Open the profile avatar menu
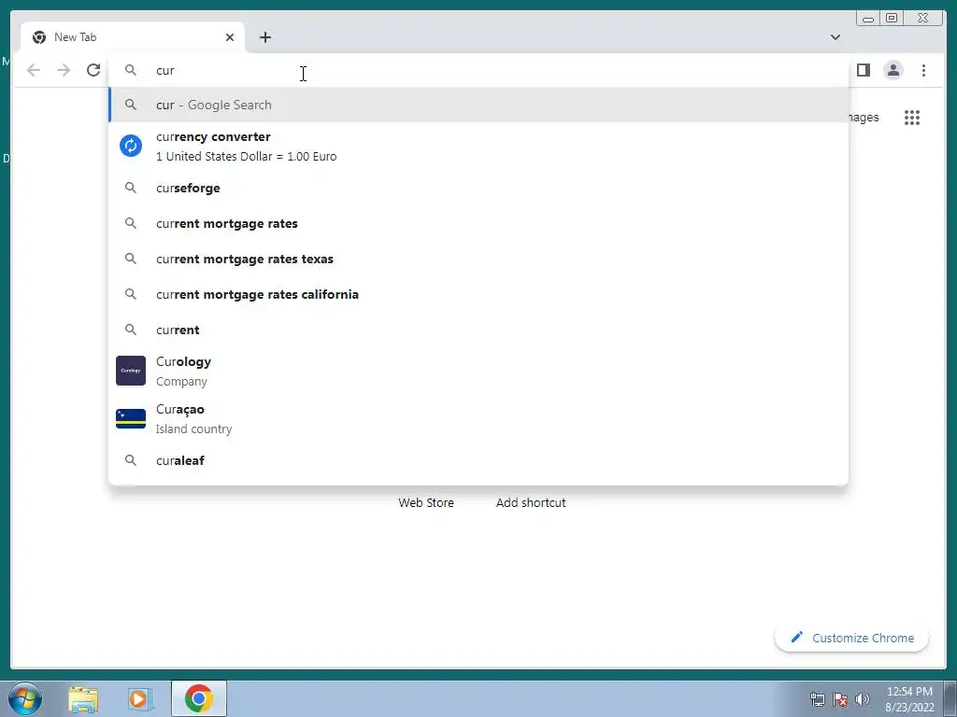The width and height of the screenshot is (957, 717). pos(893,70)
